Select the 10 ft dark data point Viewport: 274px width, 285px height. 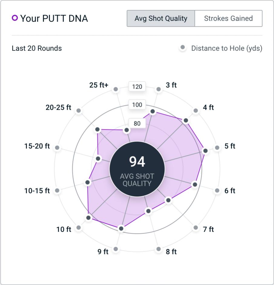pos(88,218)
